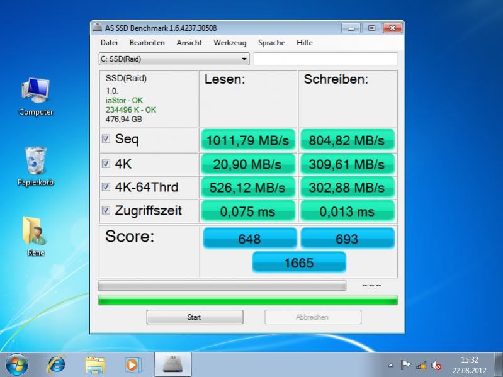
Task: Uncheck the Seq benchmark checkbox
Action: click(106, 138)
